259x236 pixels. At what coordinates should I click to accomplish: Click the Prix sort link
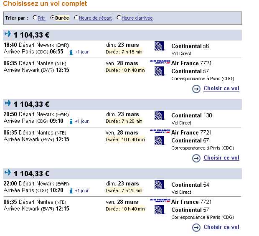click(41, 18)
